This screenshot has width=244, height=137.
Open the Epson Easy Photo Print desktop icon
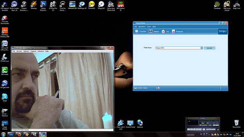[x=111, y=6]
